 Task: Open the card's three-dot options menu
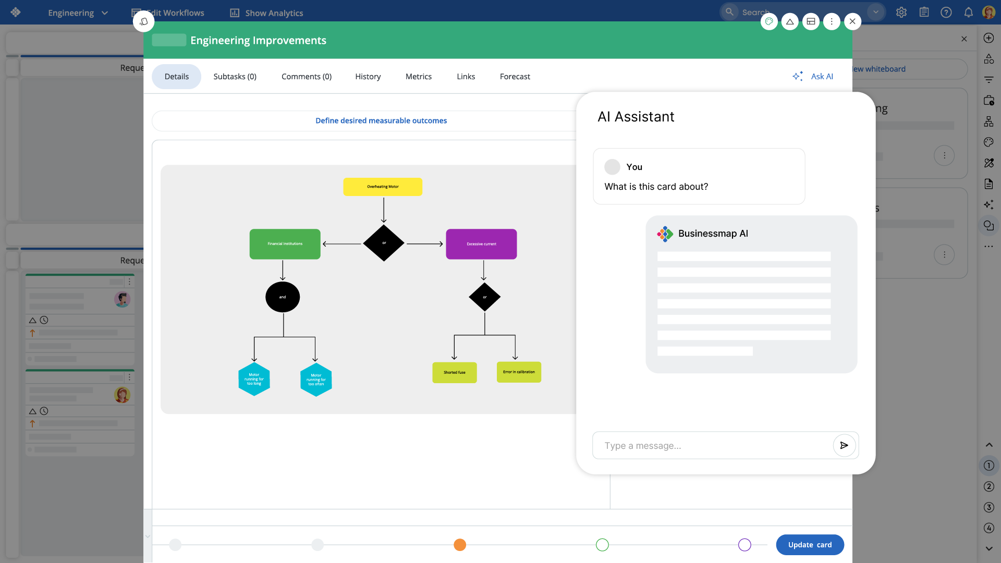[x=832, y=21]
